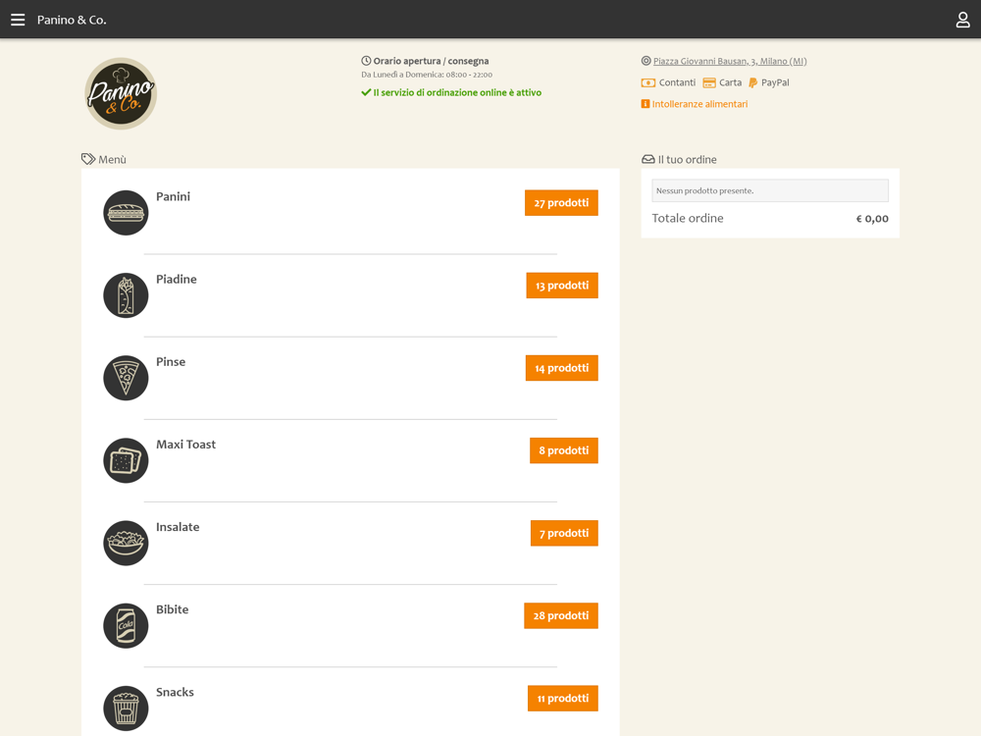Click the PayPal payment icon
This screenshot has width=981, height=736.
tap(752, 82)
